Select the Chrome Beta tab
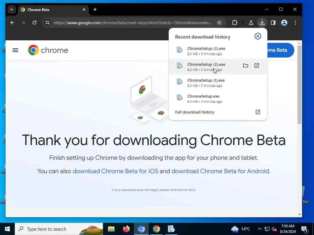This screenshot has width=314, height=235. point(53,9)
